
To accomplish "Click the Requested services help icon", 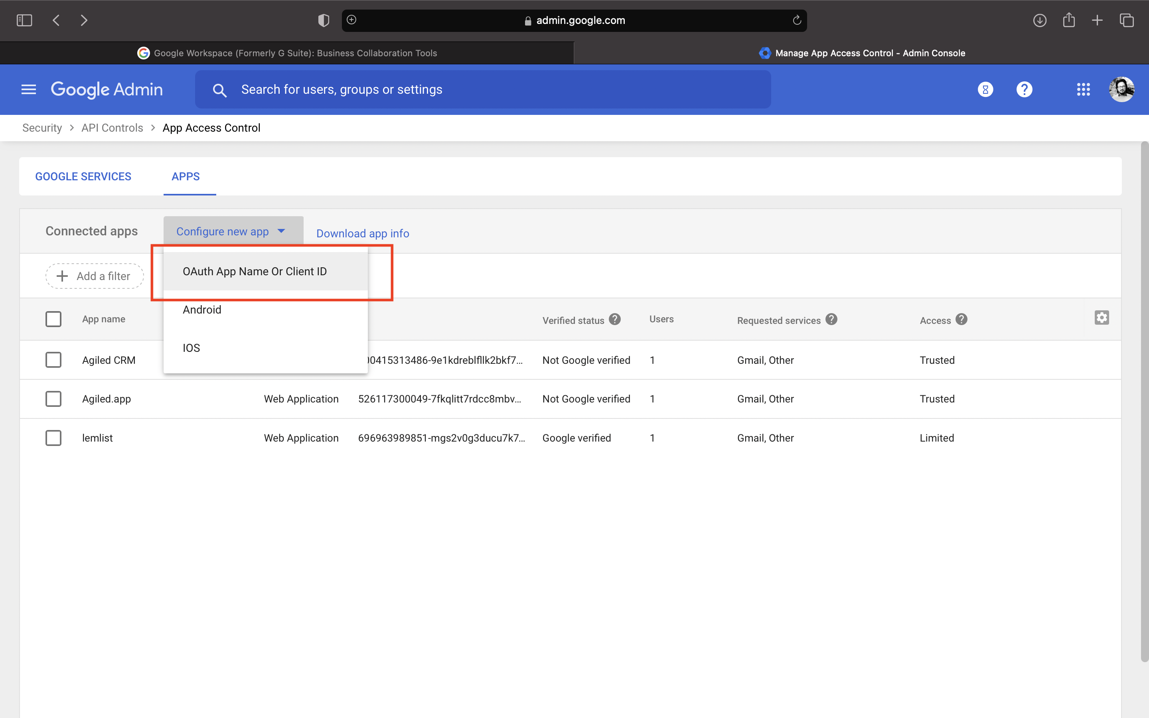I will [x=831, y=319].
